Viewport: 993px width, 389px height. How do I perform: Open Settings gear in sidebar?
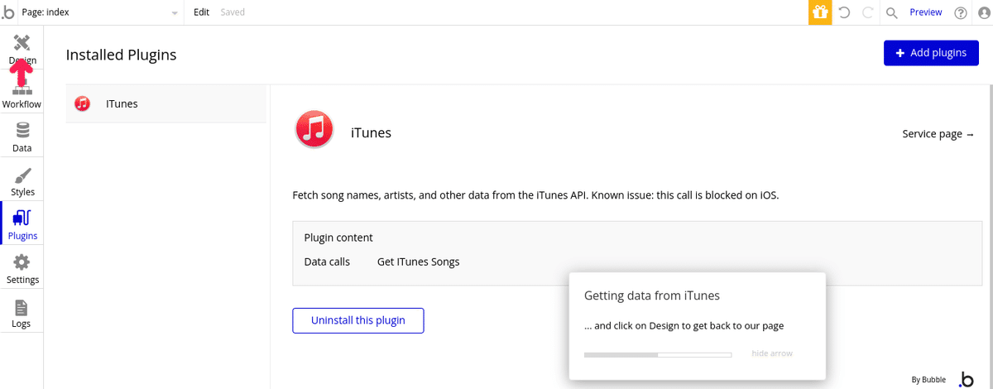(x=22, y=268)
